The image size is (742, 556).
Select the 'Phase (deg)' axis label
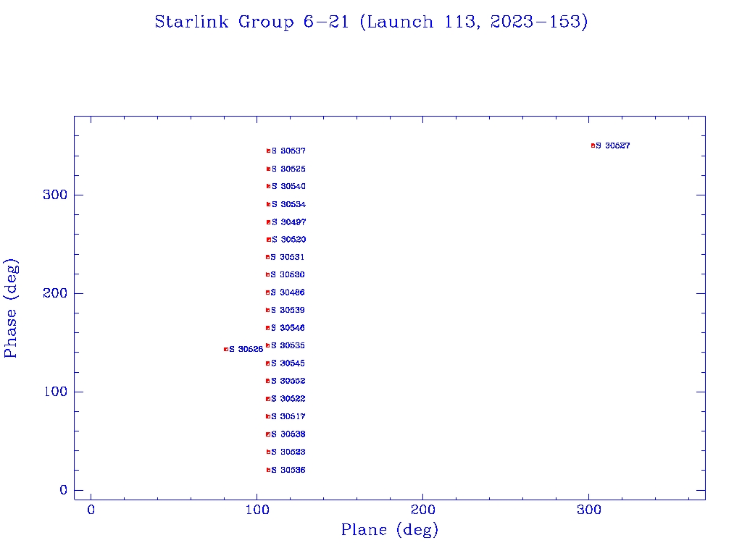click(10, 308)
